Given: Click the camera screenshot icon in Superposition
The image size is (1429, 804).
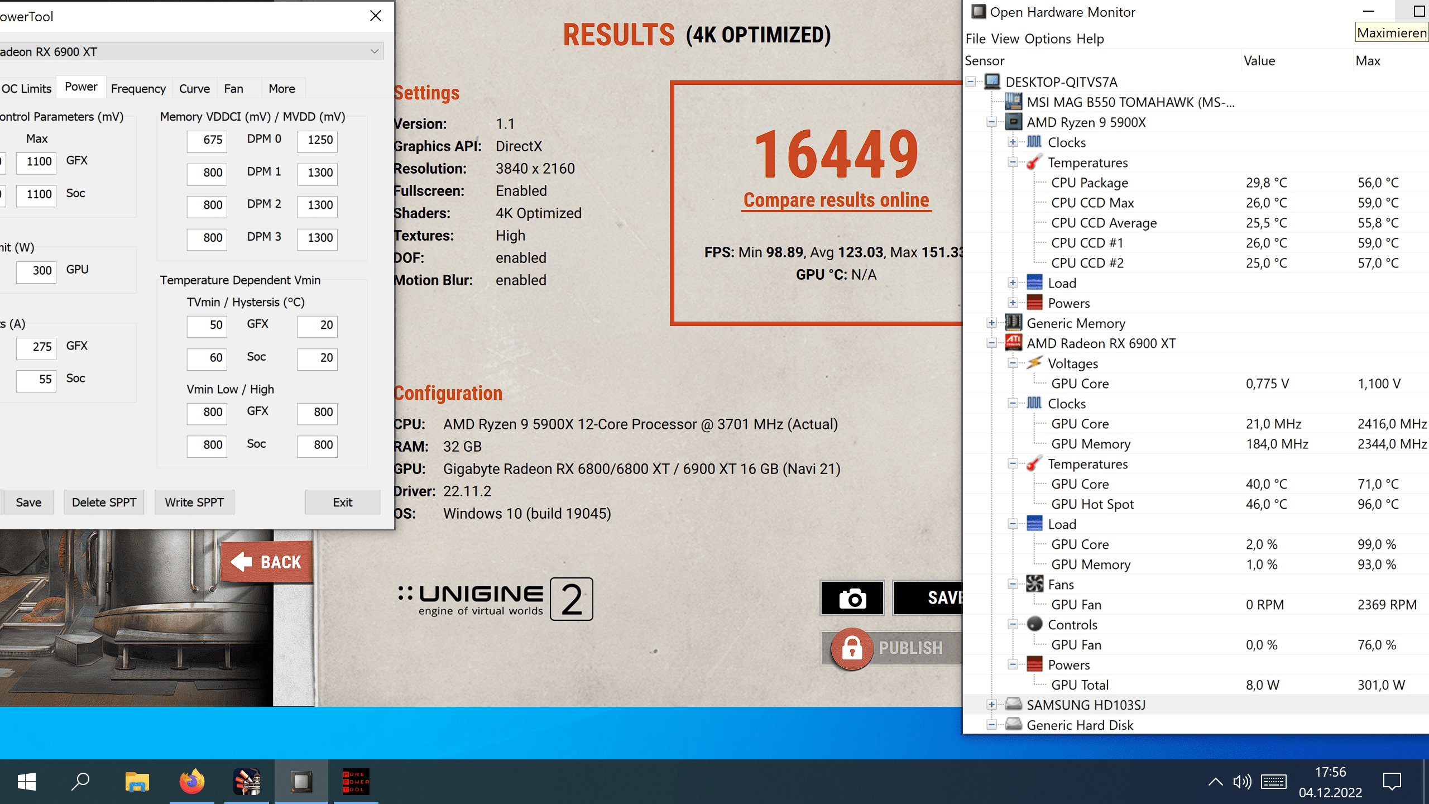Looking at the screenshot, I should click(852, 598).
